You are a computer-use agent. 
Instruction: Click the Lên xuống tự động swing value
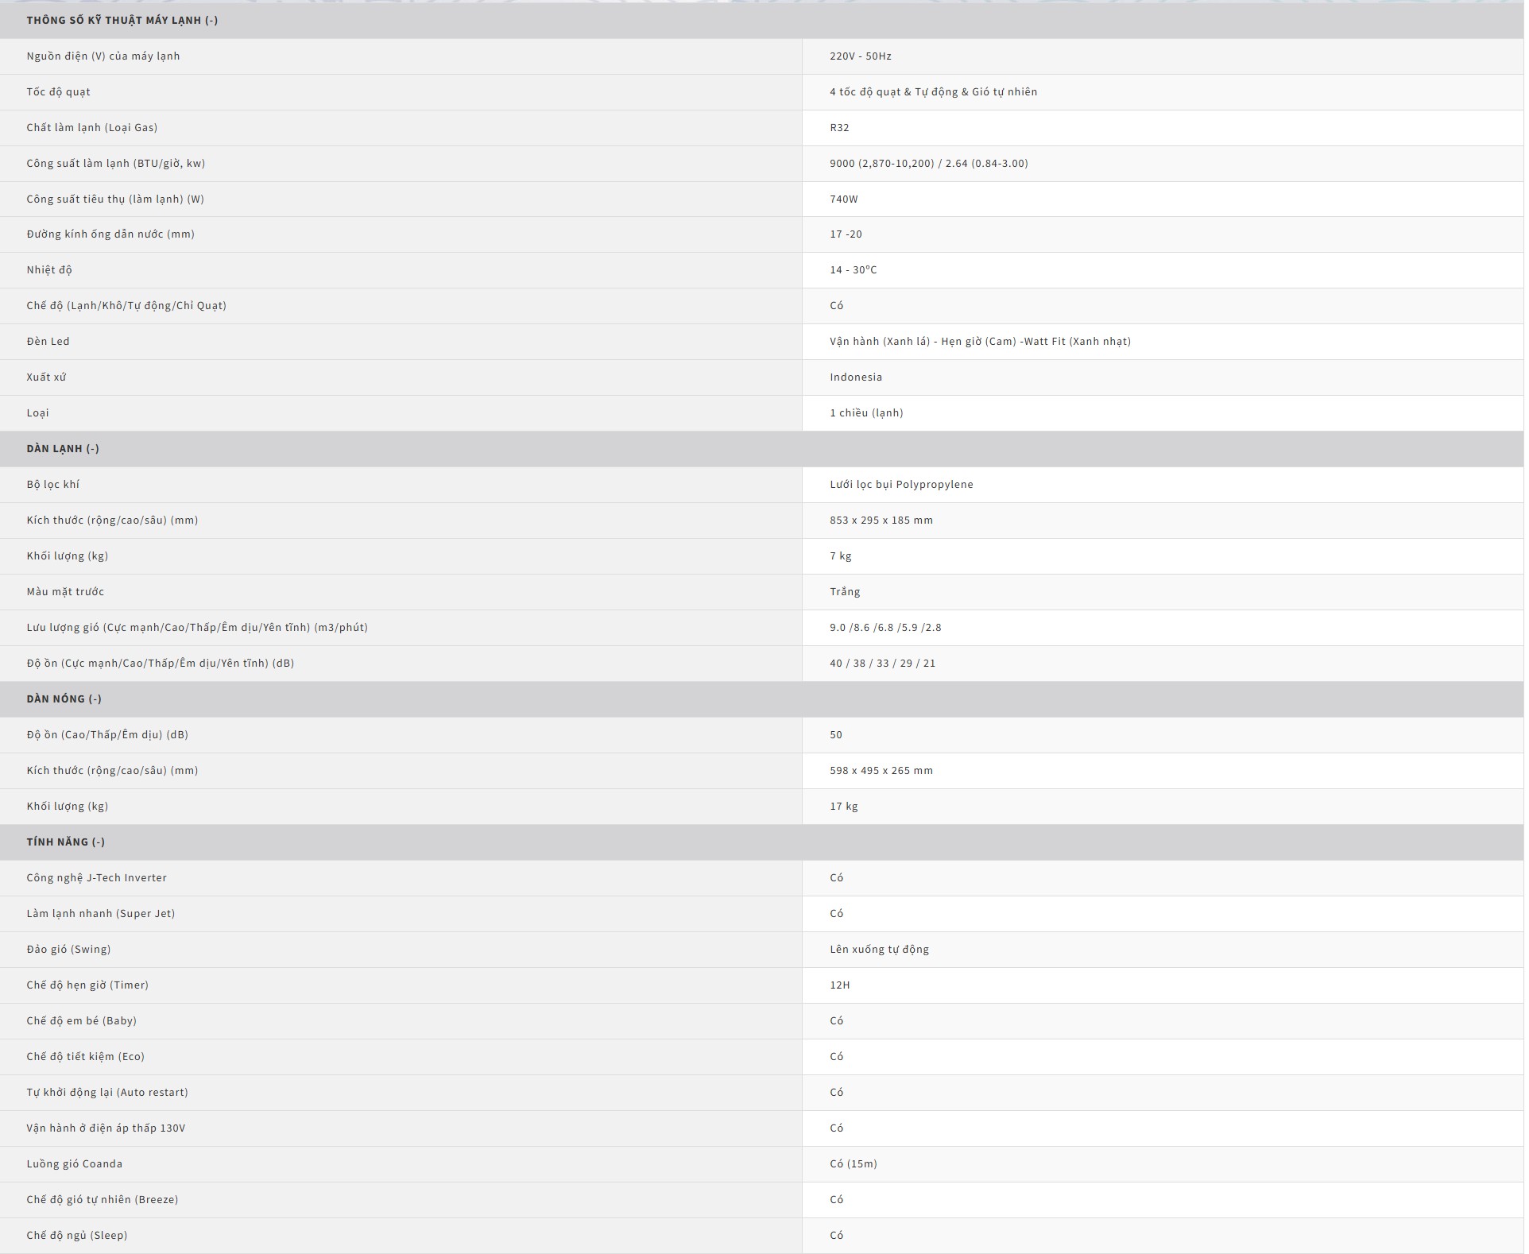click(879, 950)
